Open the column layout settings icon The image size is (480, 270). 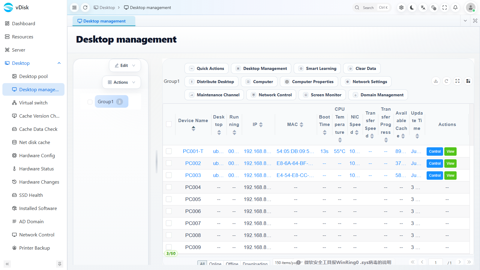coord(468,81)
